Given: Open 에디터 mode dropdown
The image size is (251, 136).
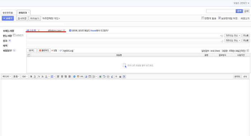Looking at the screenshot, I should click(6, 77).
